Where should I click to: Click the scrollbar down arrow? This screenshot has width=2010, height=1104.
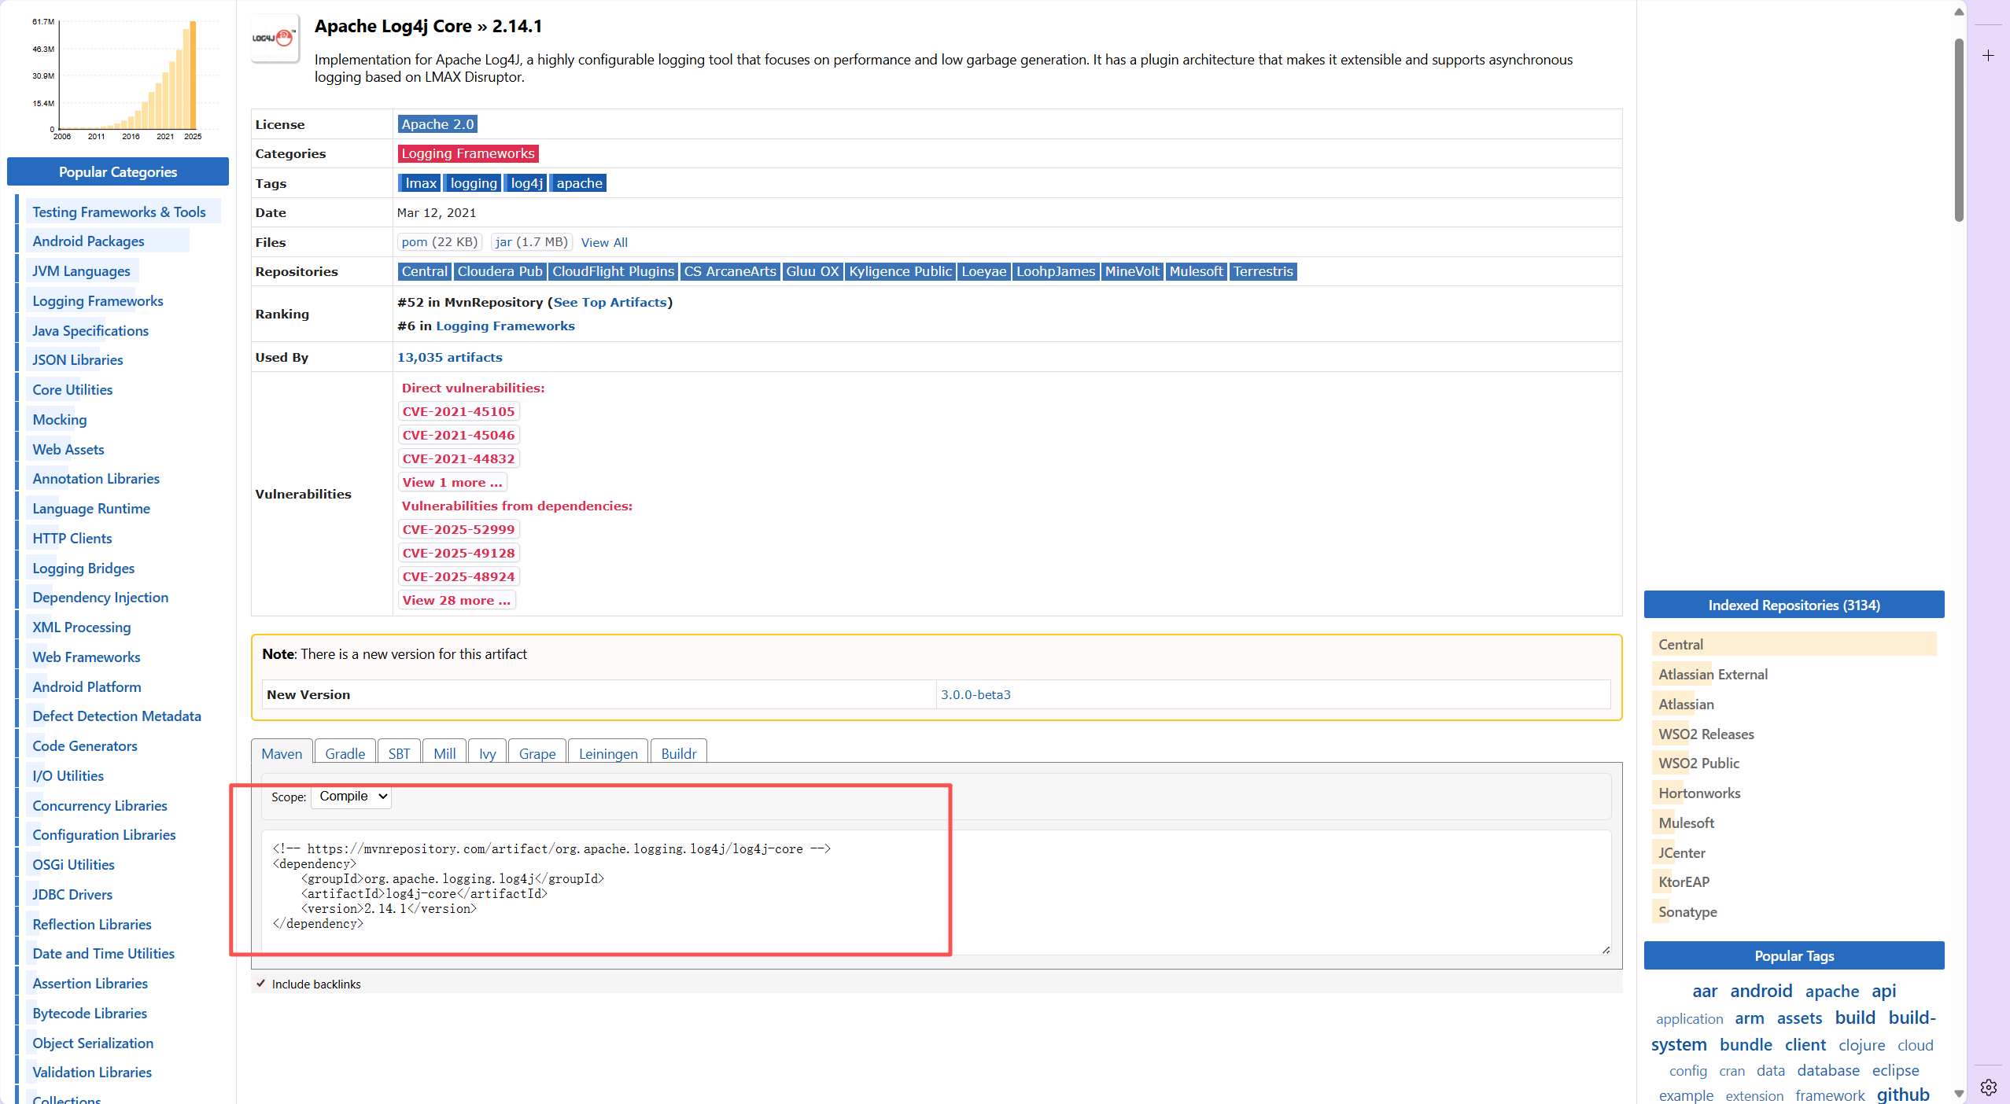coord(1959,1093)
